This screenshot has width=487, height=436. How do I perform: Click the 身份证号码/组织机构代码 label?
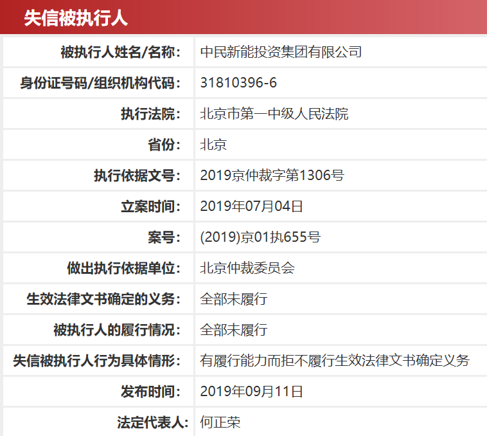coord(100,83)
